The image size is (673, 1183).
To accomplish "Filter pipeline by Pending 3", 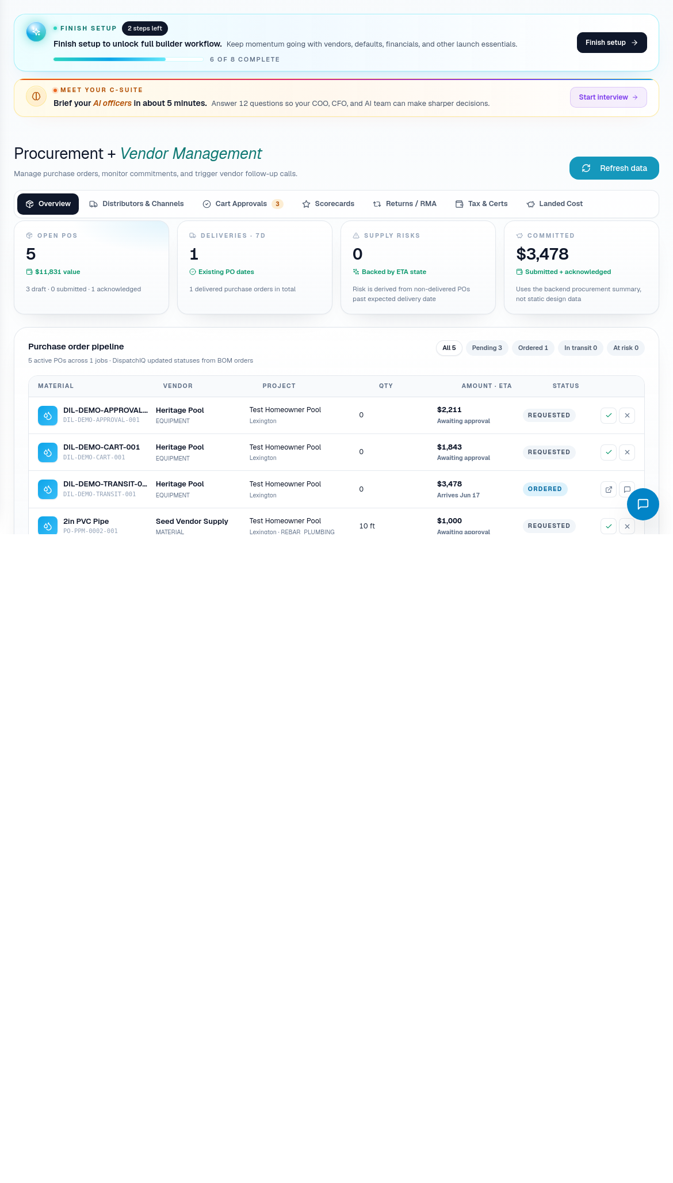I will click(x=487, y=348).
